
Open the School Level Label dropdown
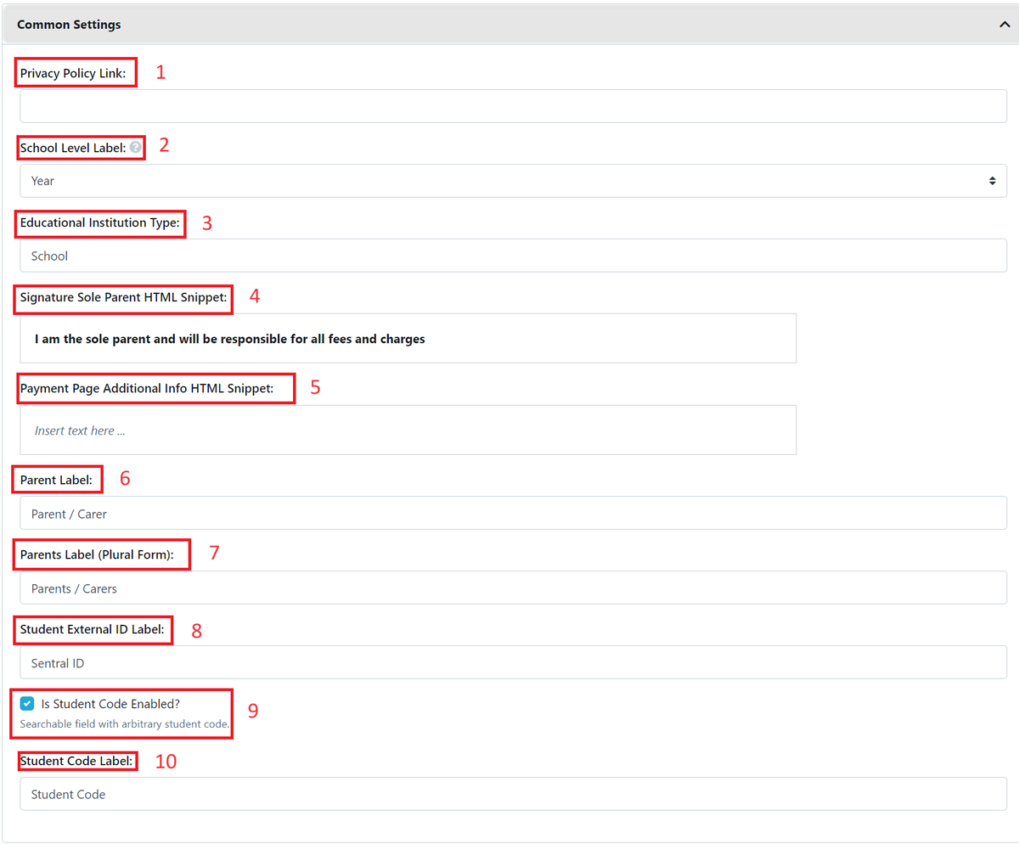tap(509, 180)
